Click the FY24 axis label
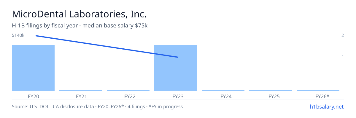Image resolution: width=356 pixels, height=118 pixels. [x=223, y=96]
